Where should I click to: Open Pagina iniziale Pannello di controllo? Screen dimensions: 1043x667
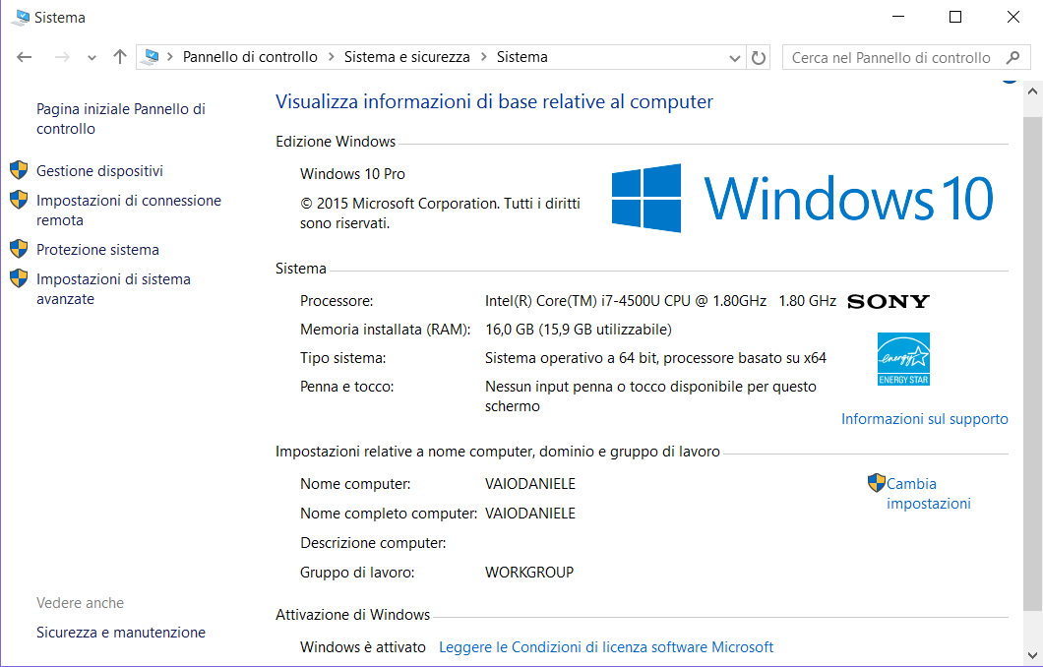121,119
